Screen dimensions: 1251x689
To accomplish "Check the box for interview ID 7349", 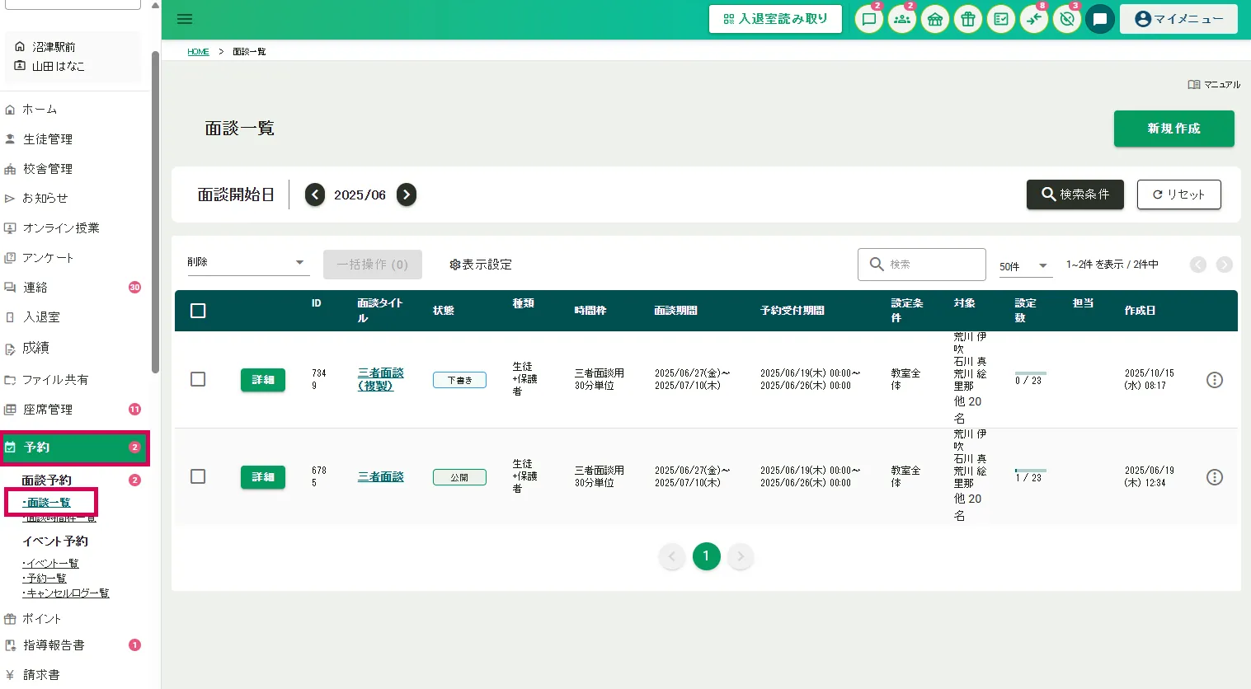I will [x=198, y=379].
